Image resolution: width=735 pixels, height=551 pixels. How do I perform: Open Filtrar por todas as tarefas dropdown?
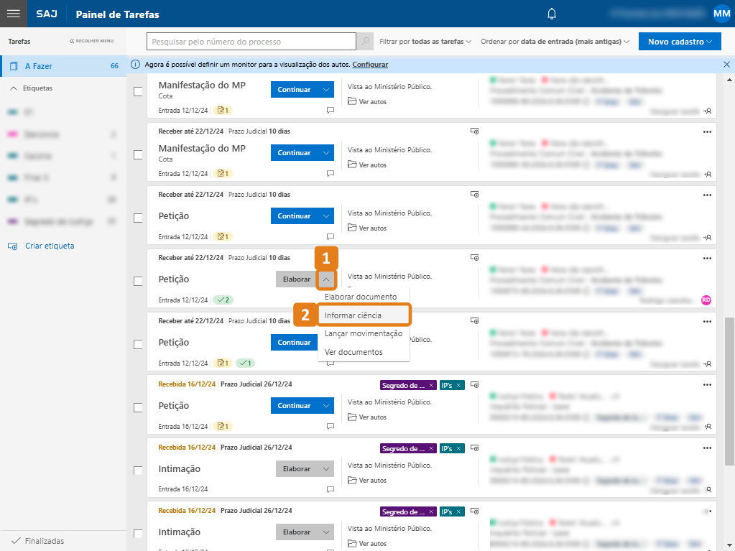click(x=425, y=42)
